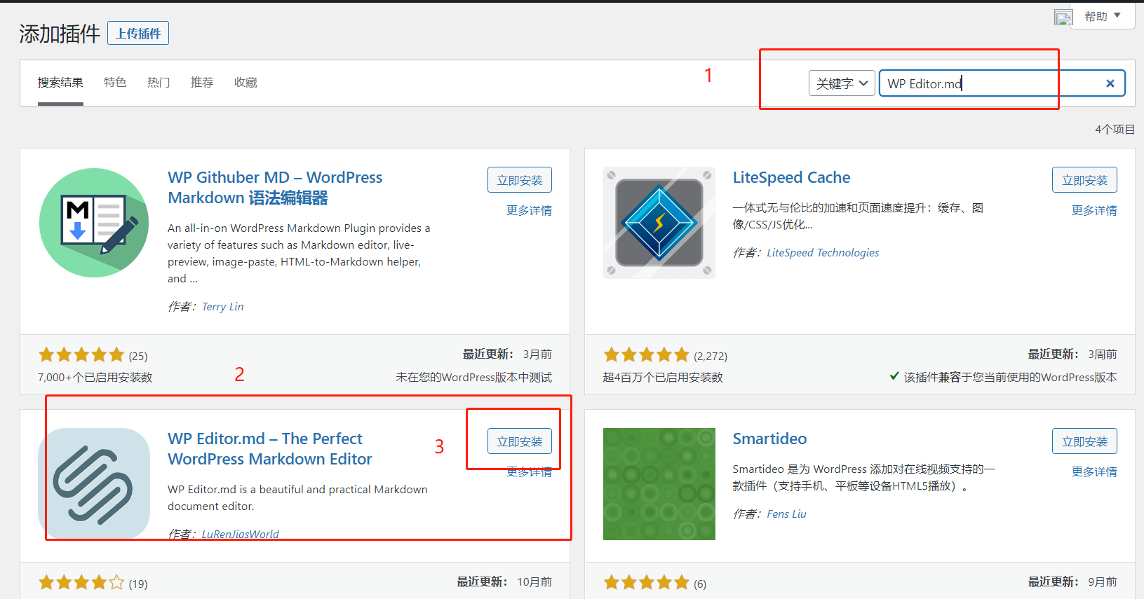Click the WP Editor.md plugin icon
This screenshot has width=1144, height=599.
(94, 484)
